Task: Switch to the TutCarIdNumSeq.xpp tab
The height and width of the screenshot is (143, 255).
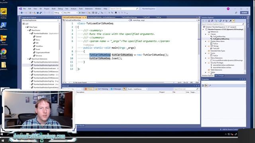Action: point(129,17)
